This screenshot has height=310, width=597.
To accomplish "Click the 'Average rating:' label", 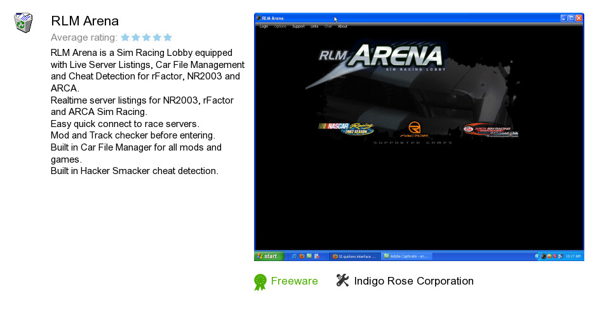I will [84, 37].
